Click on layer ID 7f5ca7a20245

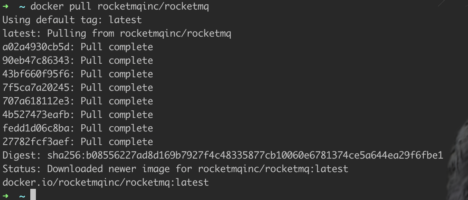(36, 88)
